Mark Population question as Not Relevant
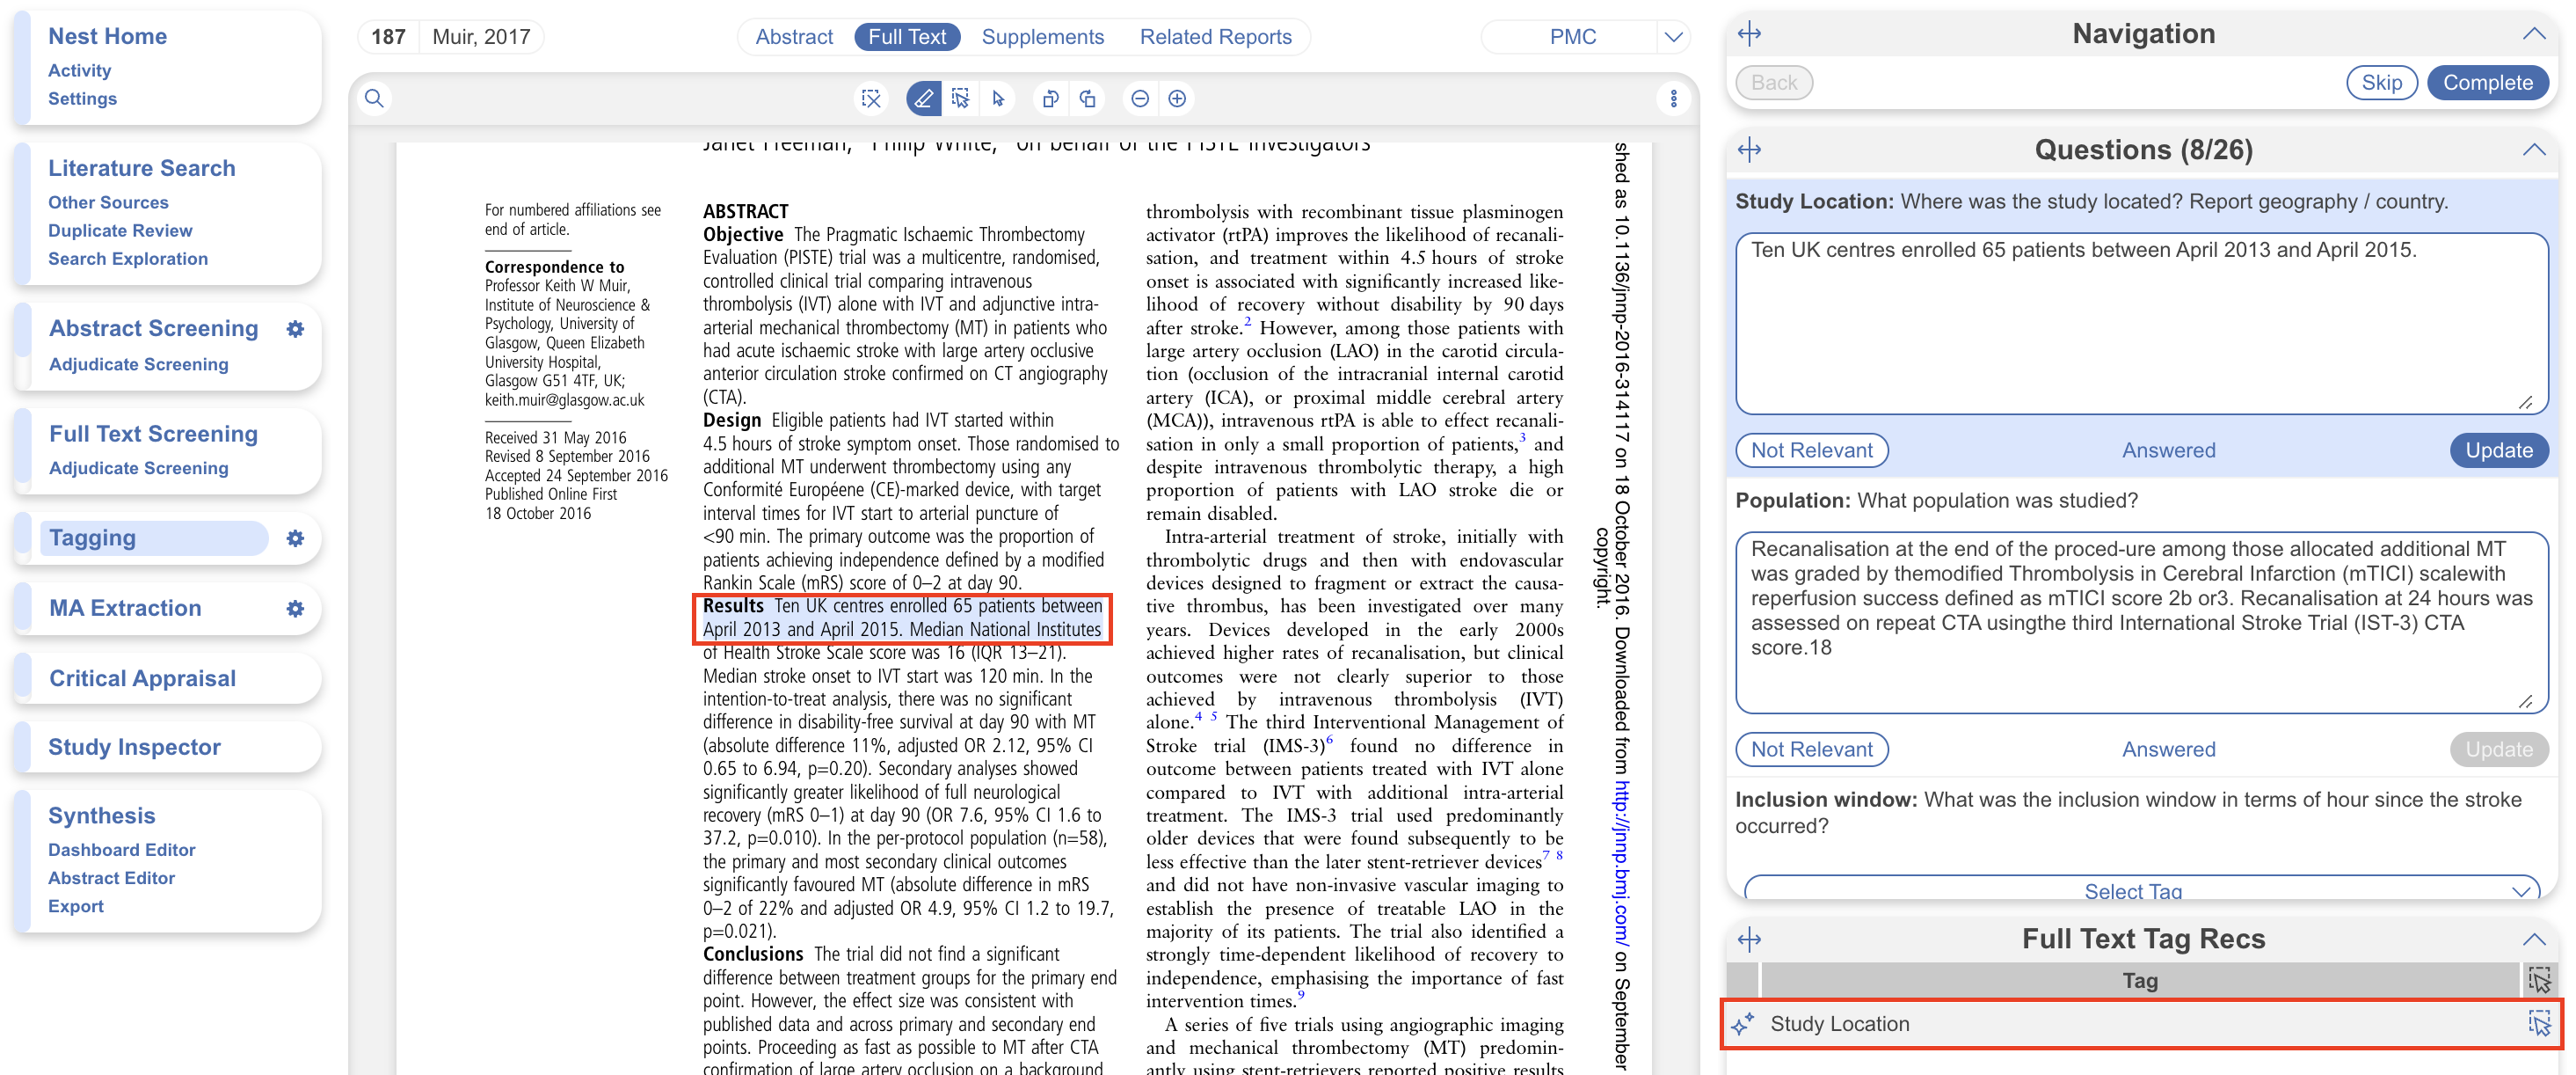This screenshot has height=1075, width=2576. [1811, 750]
